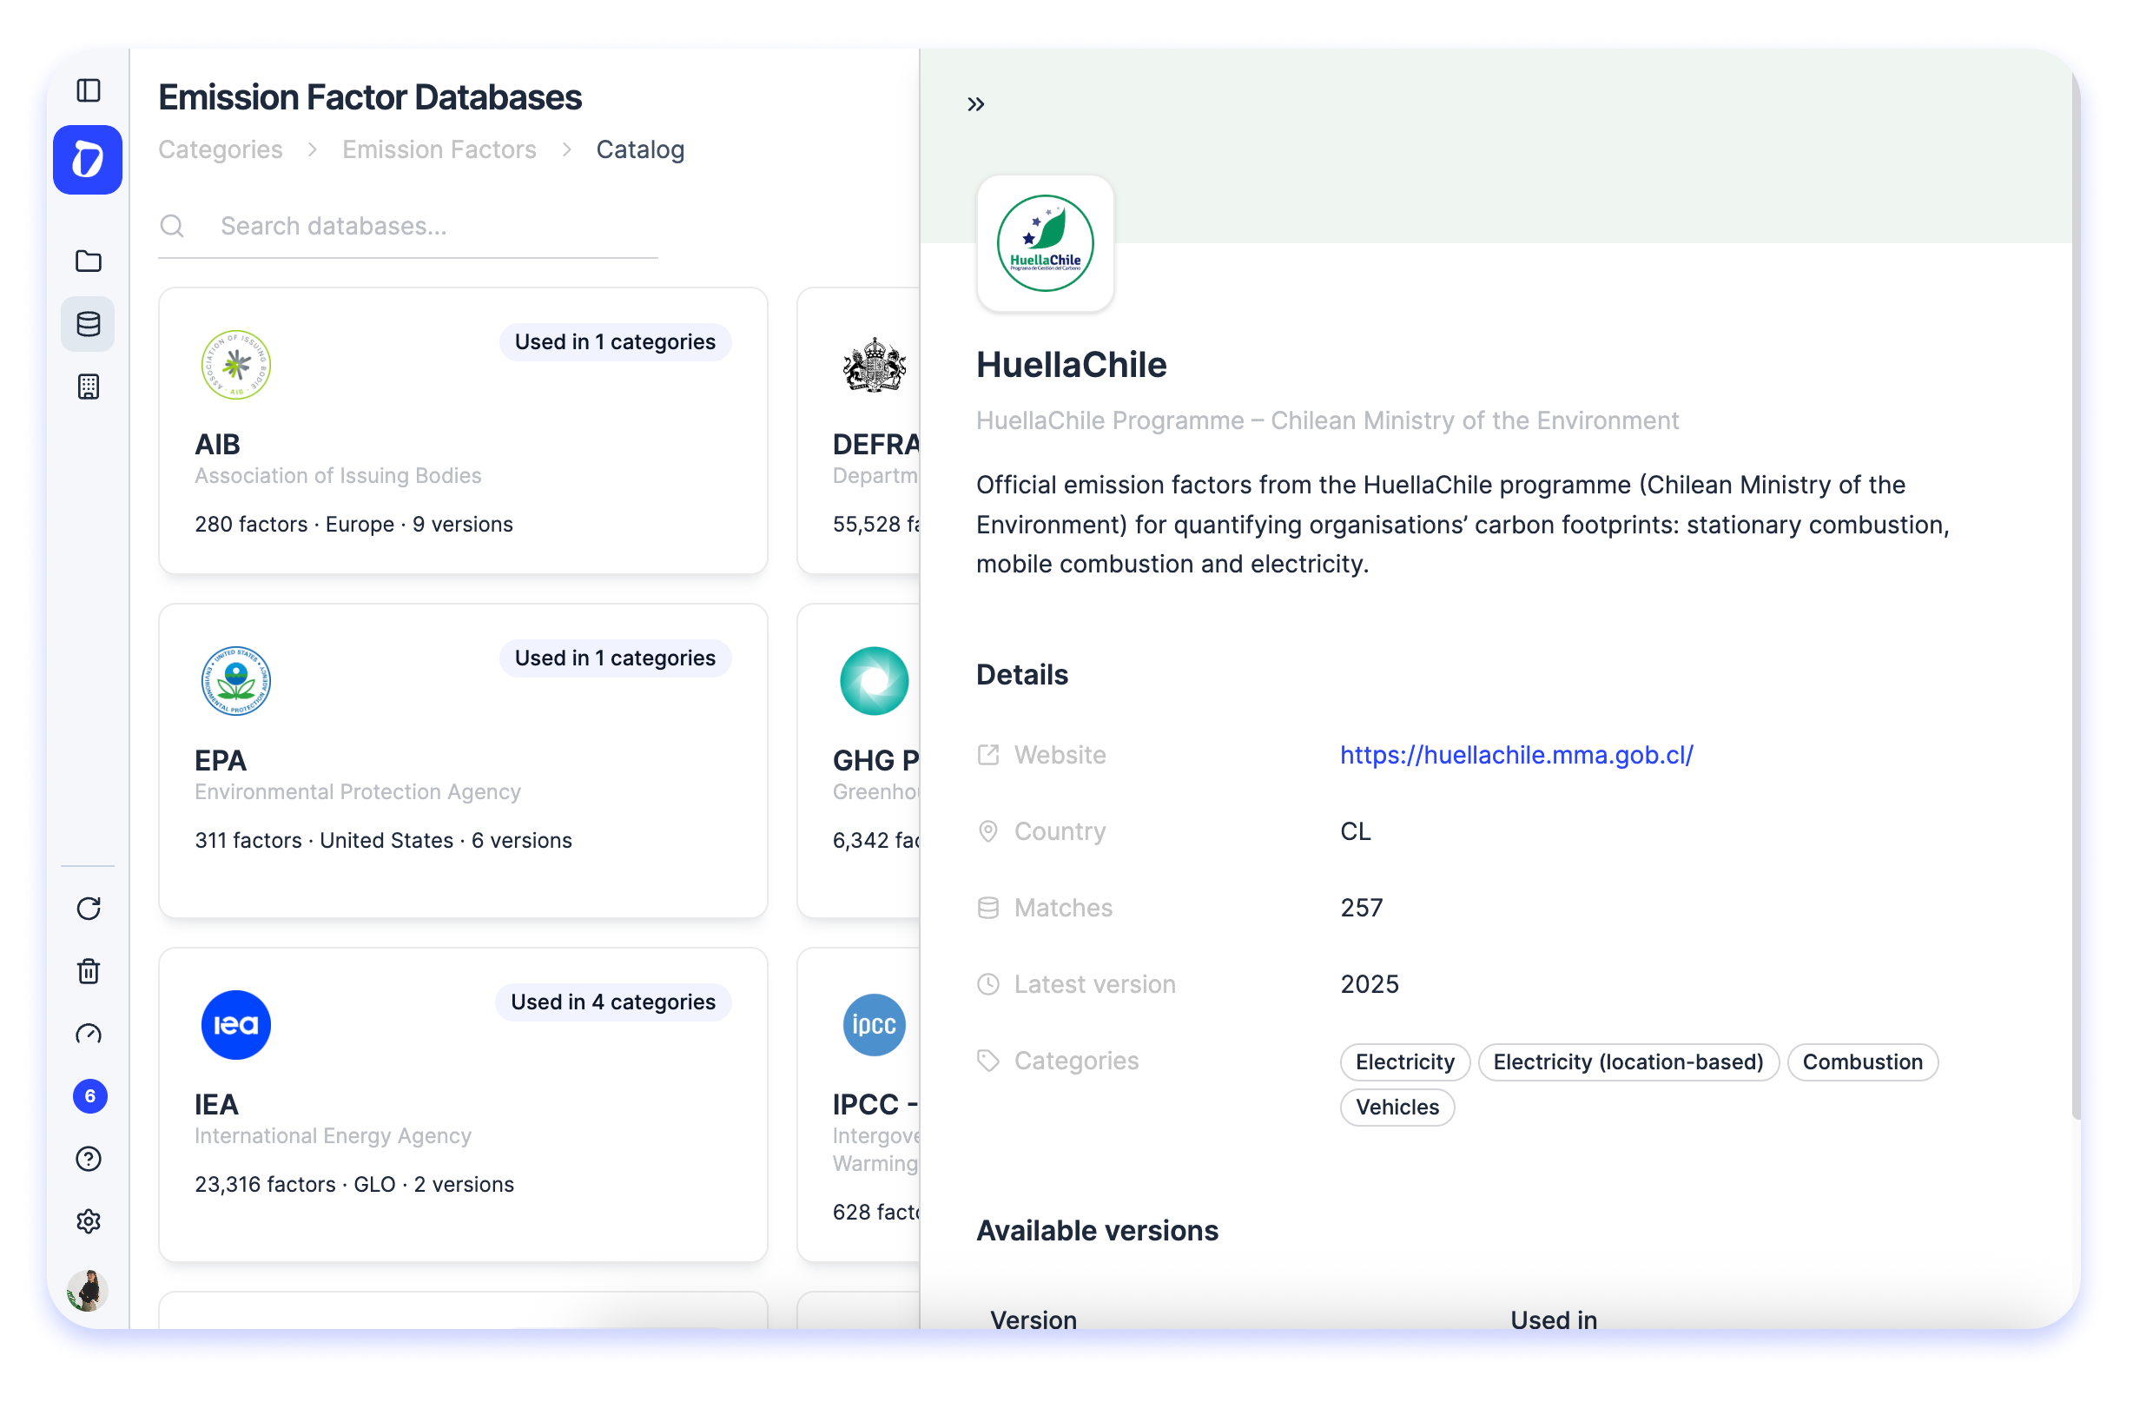Select the Catalog breadcrumb
This screenshot has height=1402, width=2133.
tap(642, 149)
